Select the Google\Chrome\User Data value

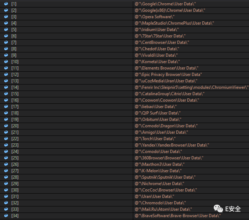click(165, 4)
